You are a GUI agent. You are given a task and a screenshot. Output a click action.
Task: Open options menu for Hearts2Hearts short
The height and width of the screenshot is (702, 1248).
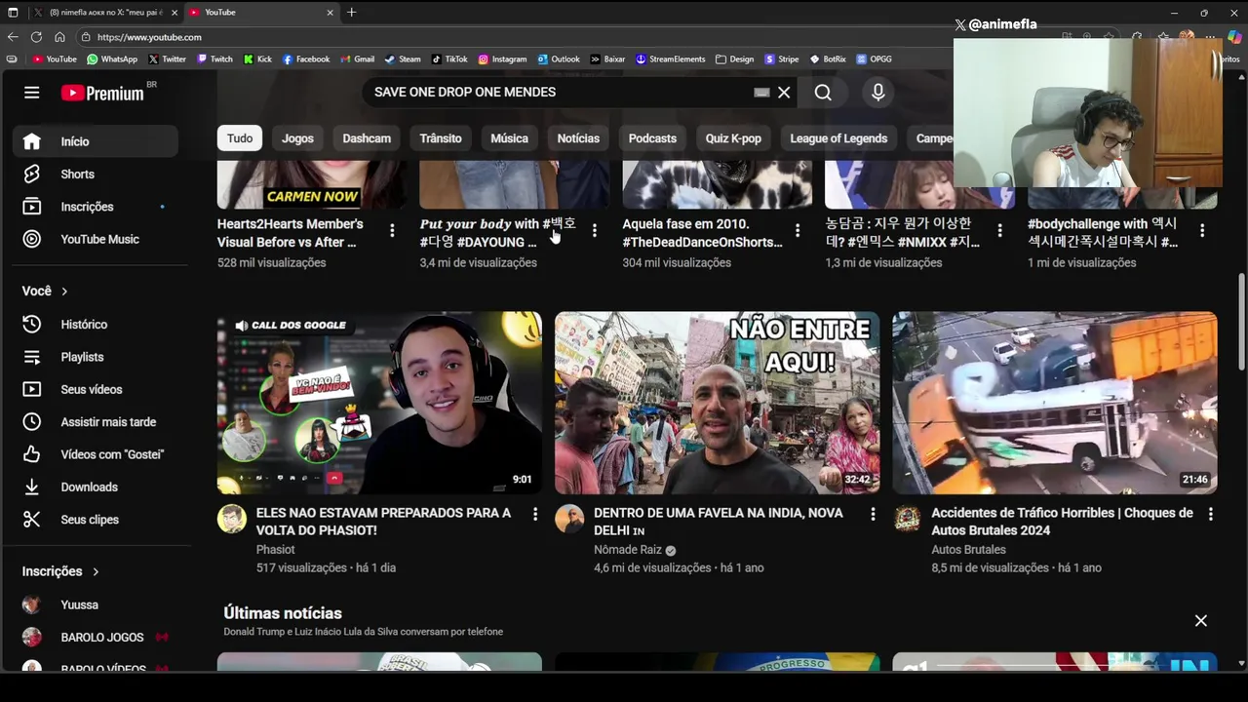[x=392, y=231]
